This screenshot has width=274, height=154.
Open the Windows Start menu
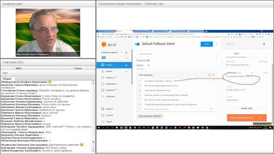pos(99,127)
